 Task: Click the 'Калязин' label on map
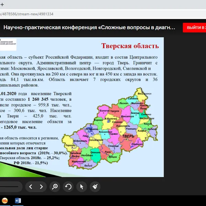click(152, 129)
